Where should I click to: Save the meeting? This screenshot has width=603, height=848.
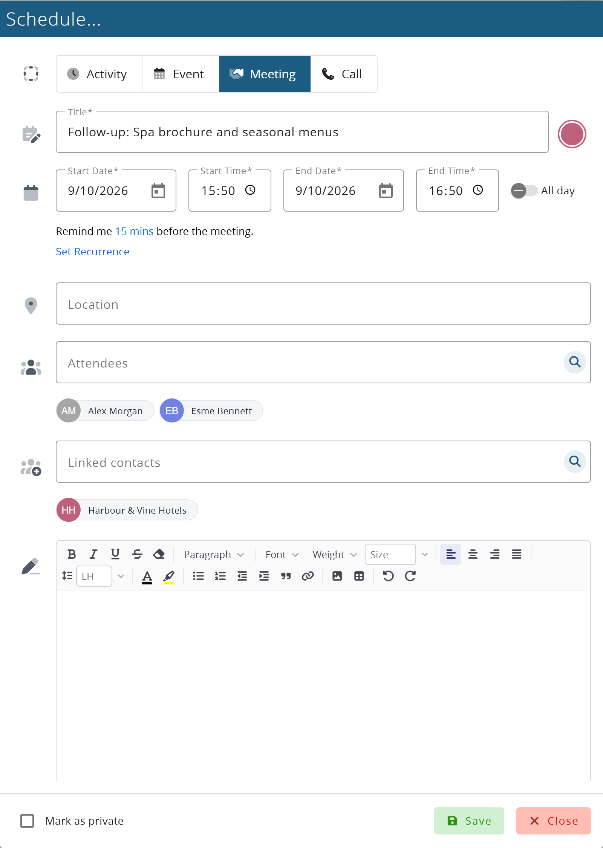469,821
